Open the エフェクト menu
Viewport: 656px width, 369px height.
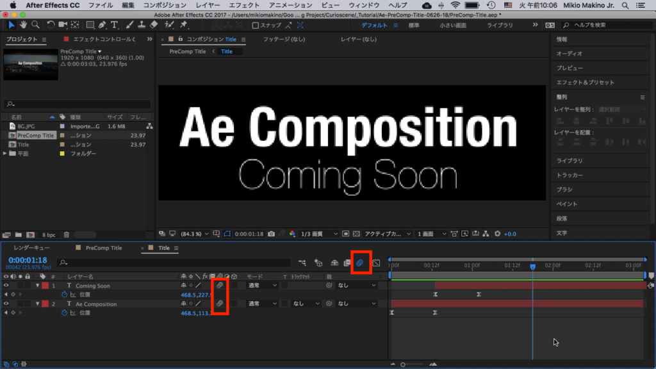pyautogui.click(x=244, y=5)
